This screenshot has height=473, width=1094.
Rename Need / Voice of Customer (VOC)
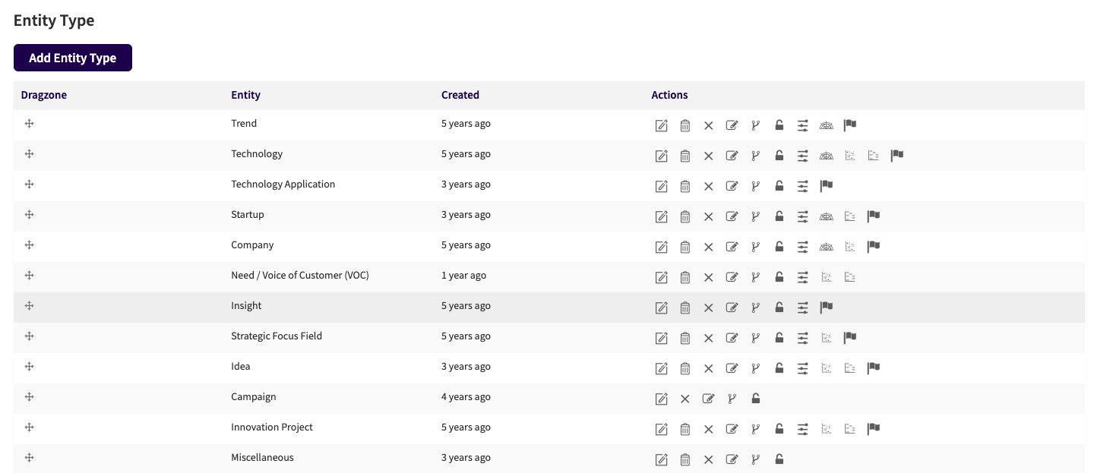point(732,277)
